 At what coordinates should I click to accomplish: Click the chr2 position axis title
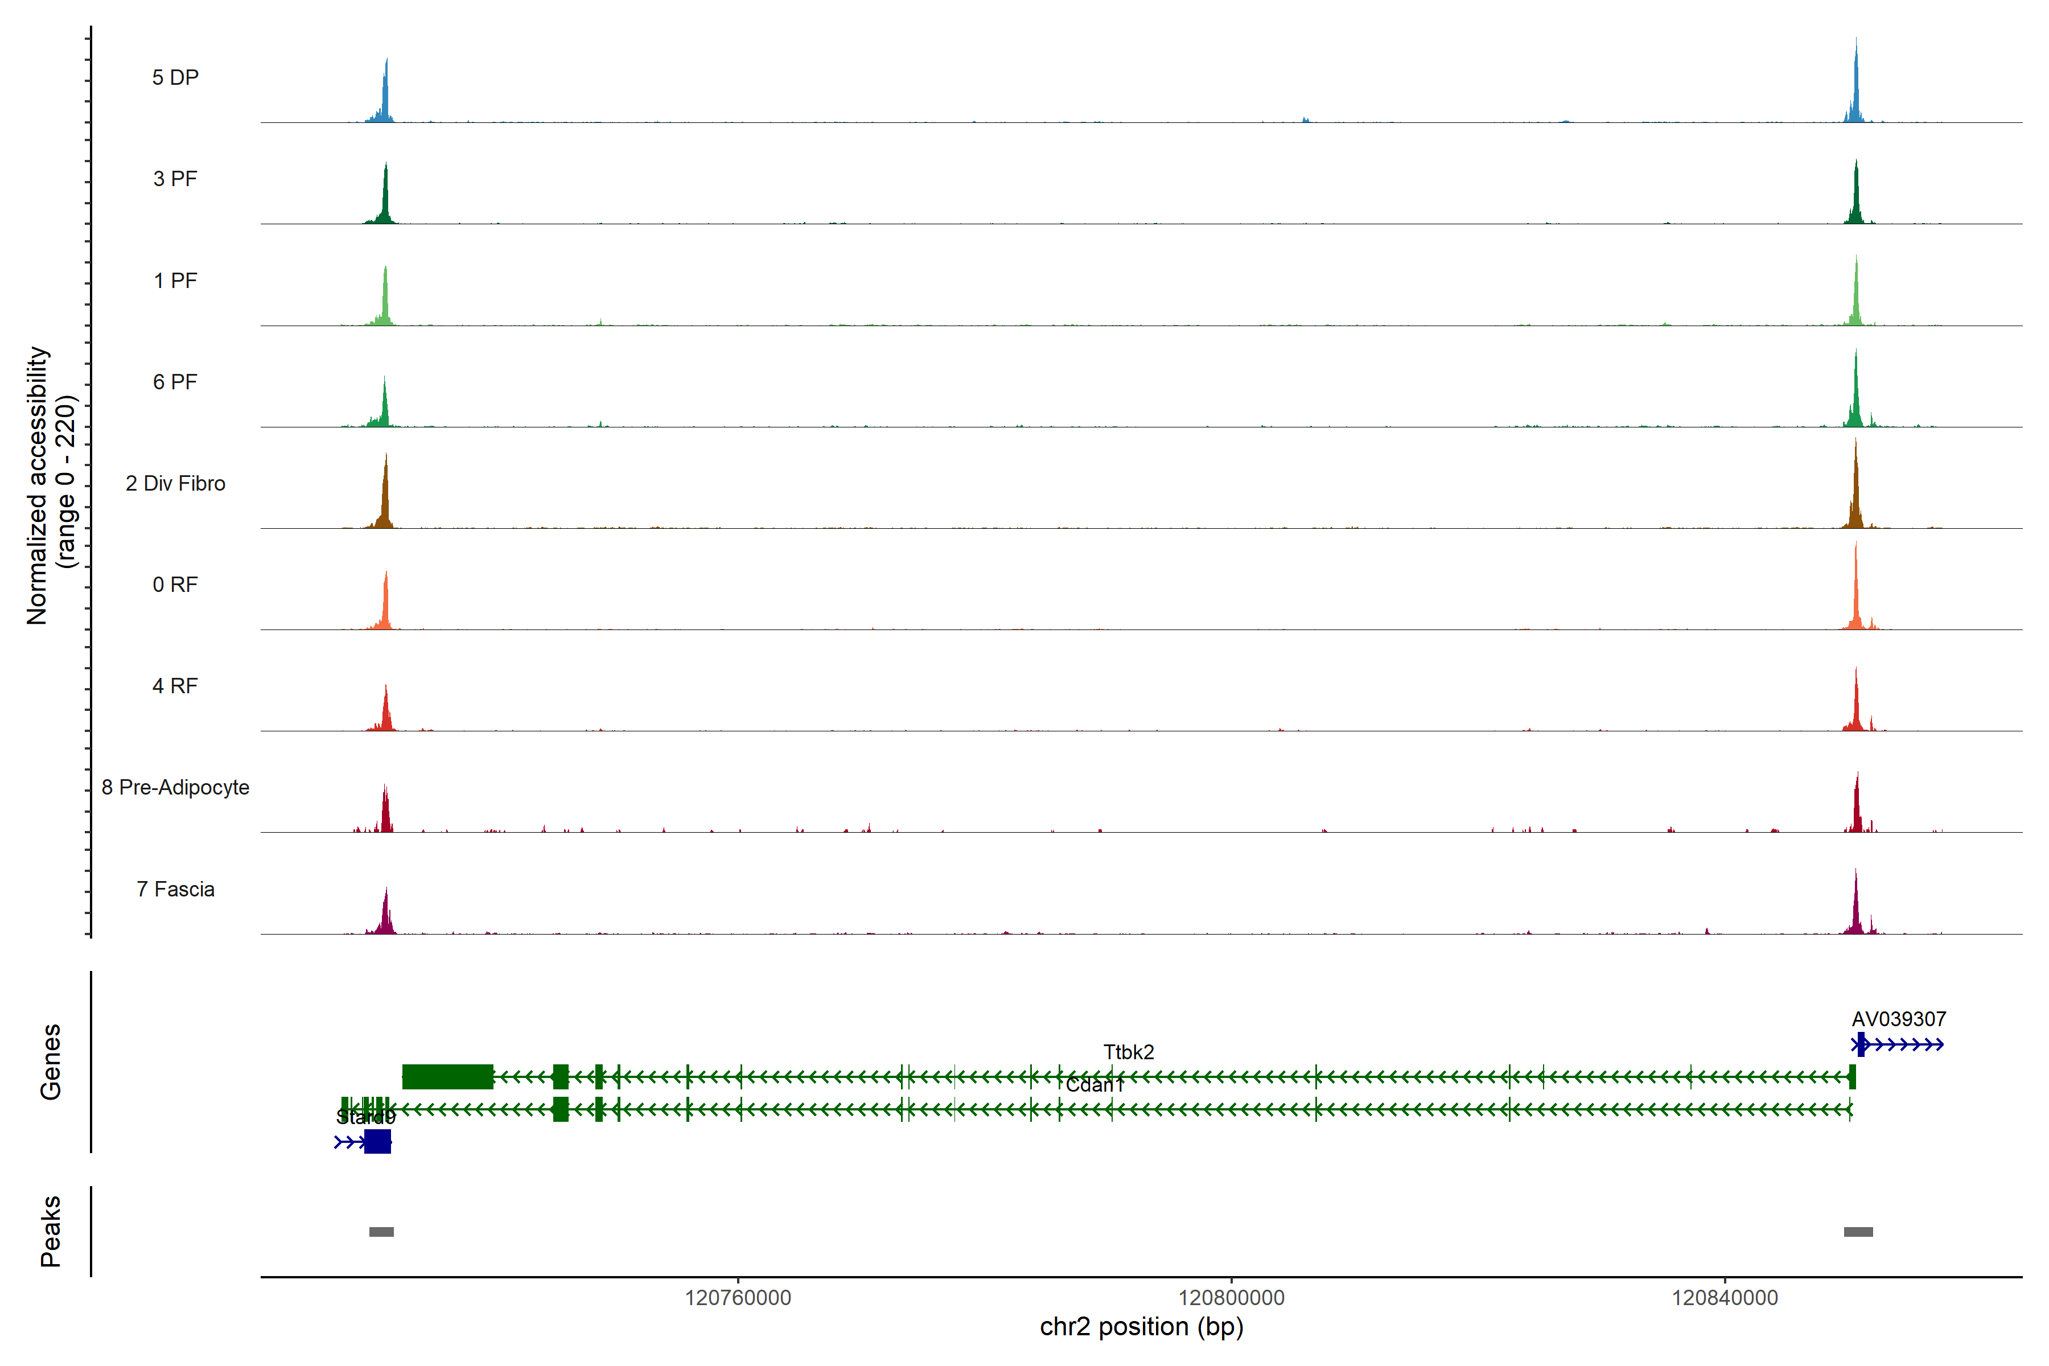click(1141, 1327)
